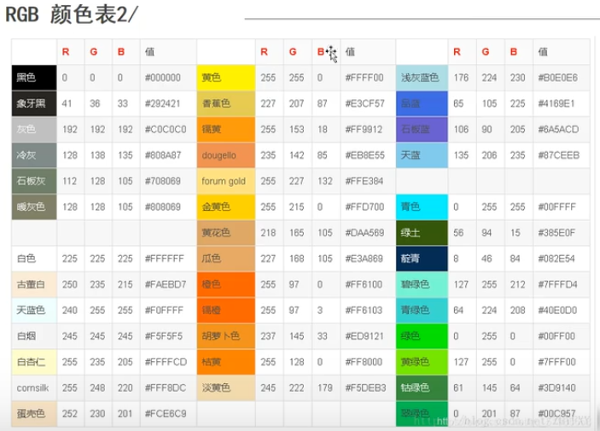Click hex value #3D9140
The height and width of the screenshot is (431, 600).
coord(556,387)
